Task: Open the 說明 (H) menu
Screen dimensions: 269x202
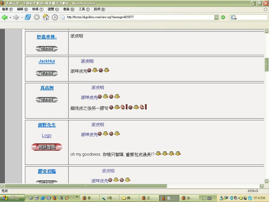Action: [100, 9]
